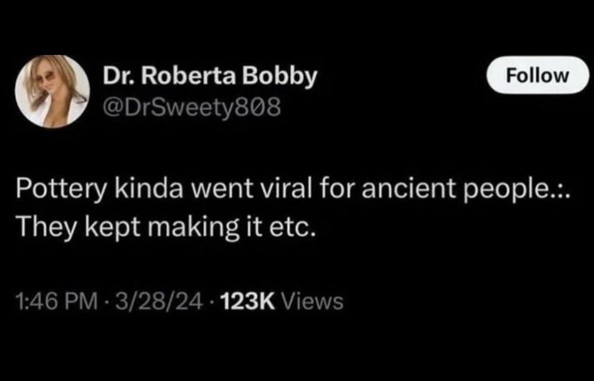Click the 3/28/24 date
The height and width of the screenshot is (381, 594).
click(x=160, y=302)
